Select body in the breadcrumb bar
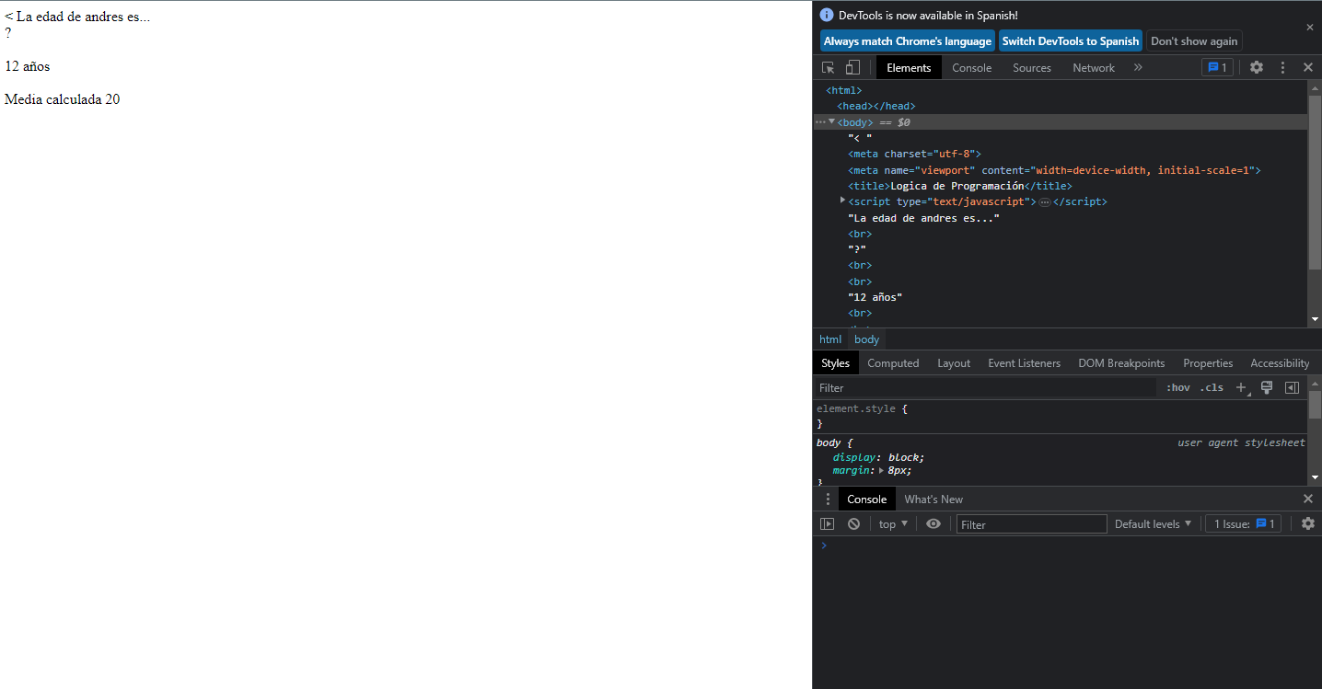 866,339
